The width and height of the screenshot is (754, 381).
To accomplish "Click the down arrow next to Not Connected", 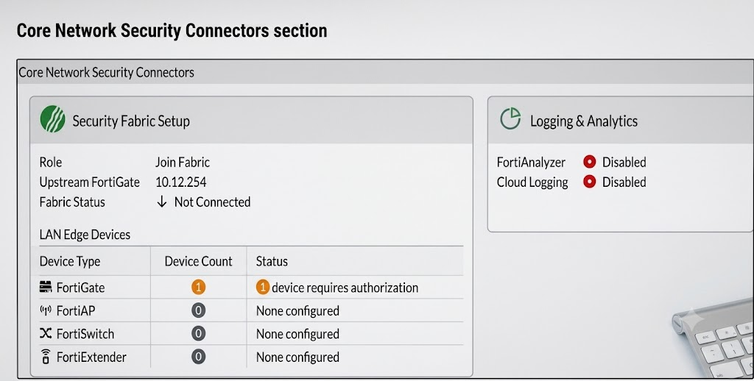I will click(162, 202).
